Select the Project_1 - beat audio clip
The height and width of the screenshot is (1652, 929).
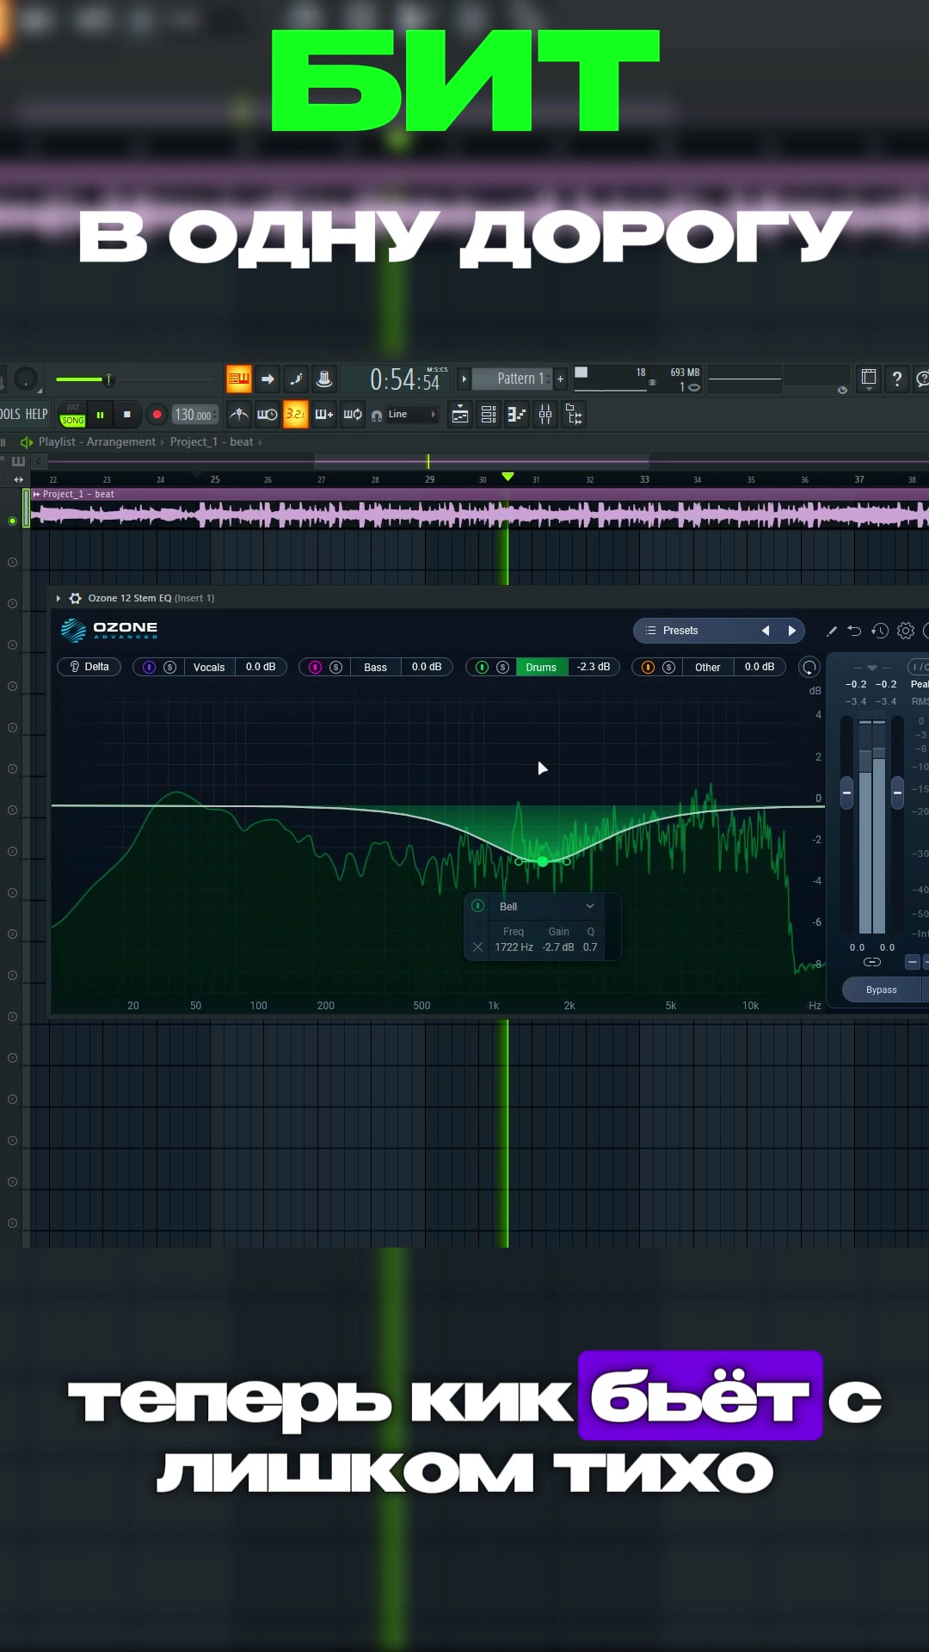[479, 508]
